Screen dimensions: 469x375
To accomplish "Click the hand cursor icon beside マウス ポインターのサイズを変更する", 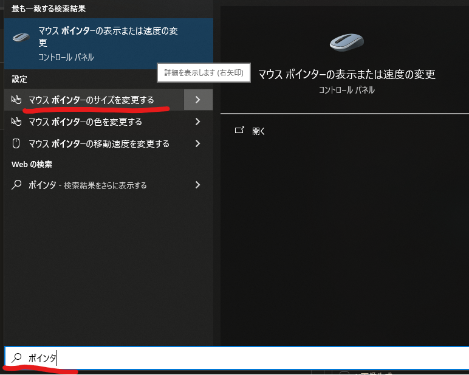I will coord(17,100).
